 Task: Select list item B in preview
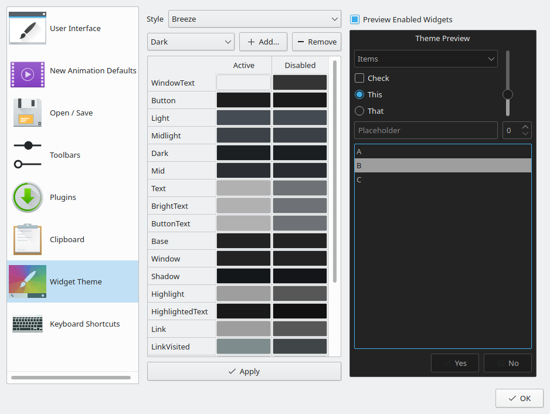click(443, 165)
